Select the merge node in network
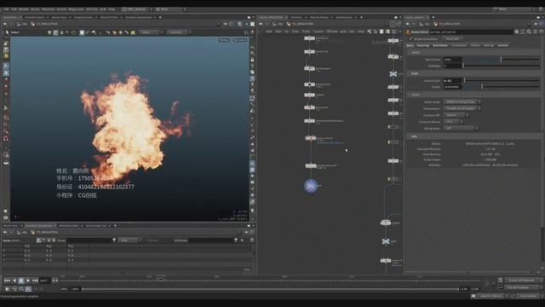545x307 pixels. (x=386, y=223)
